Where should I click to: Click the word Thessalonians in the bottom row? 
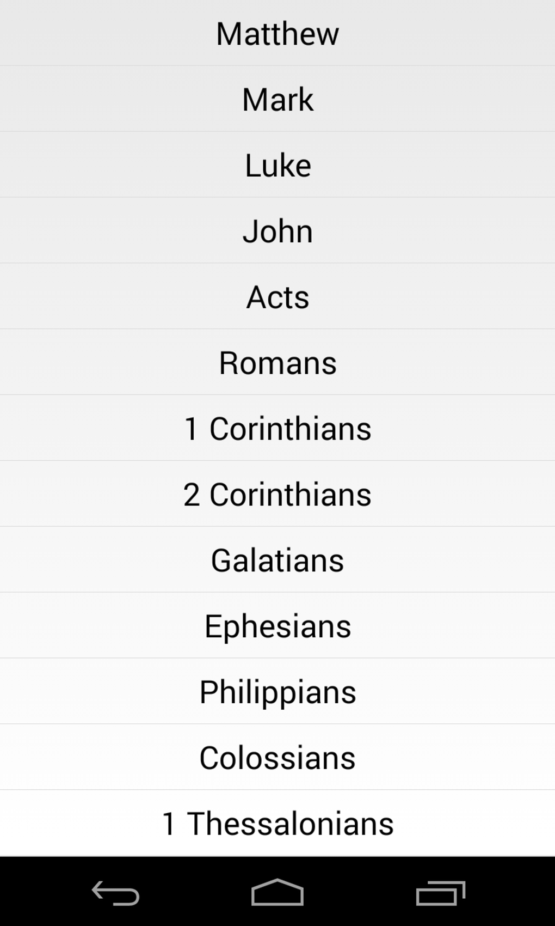(290, 824)
